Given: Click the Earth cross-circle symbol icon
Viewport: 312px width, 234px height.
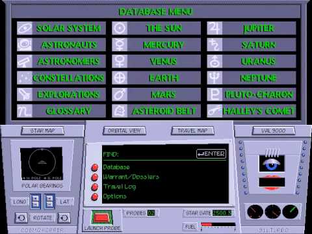Looking at the screenshot, I should pyautogui.click(x=120, y=77).
